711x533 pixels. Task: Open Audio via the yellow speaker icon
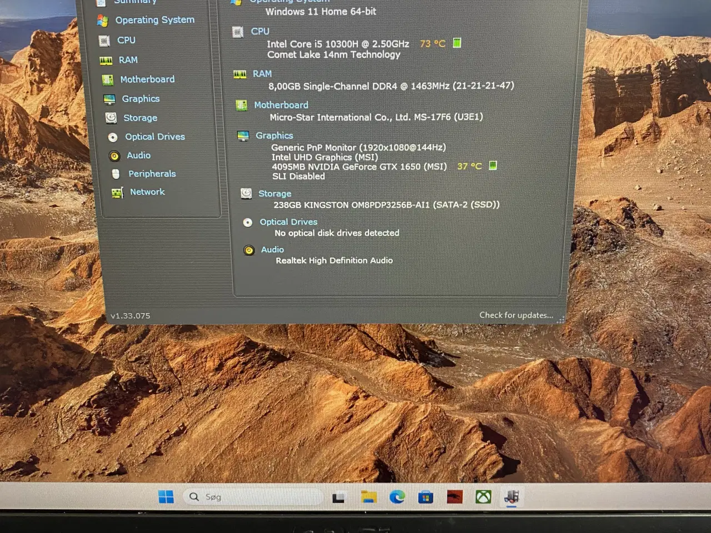point(114,155)
